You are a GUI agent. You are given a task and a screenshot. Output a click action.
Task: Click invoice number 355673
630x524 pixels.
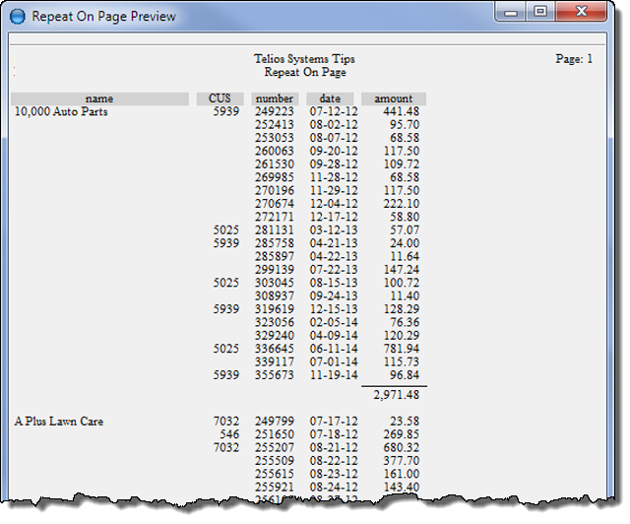click(275, 375)
